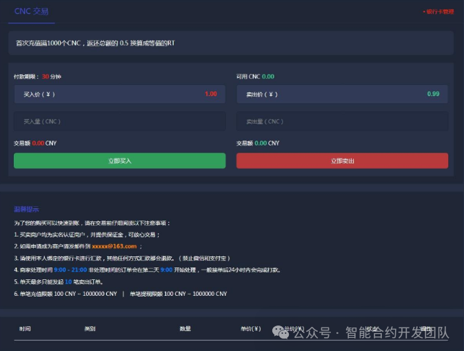This screenshot has width=464, height=351.
Task: Click the 卖出价 (¥) price field
Action: coord(342,94)
